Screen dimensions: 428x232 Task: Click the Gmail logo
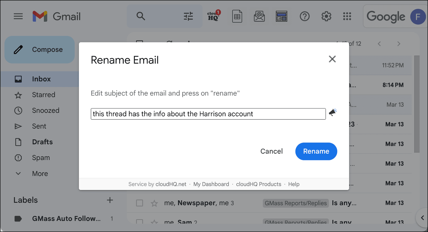tap(56, 17)
